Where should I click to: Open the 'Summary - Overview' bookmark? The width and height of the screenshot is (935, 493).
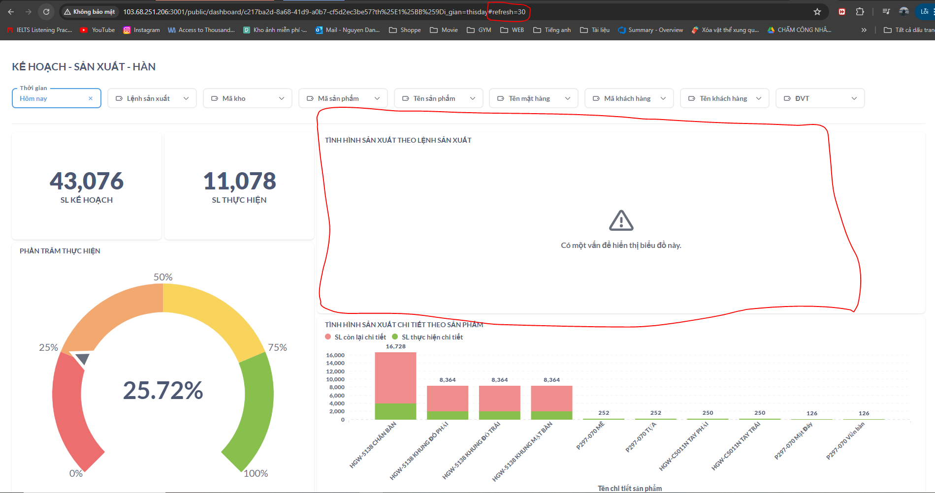650,30
